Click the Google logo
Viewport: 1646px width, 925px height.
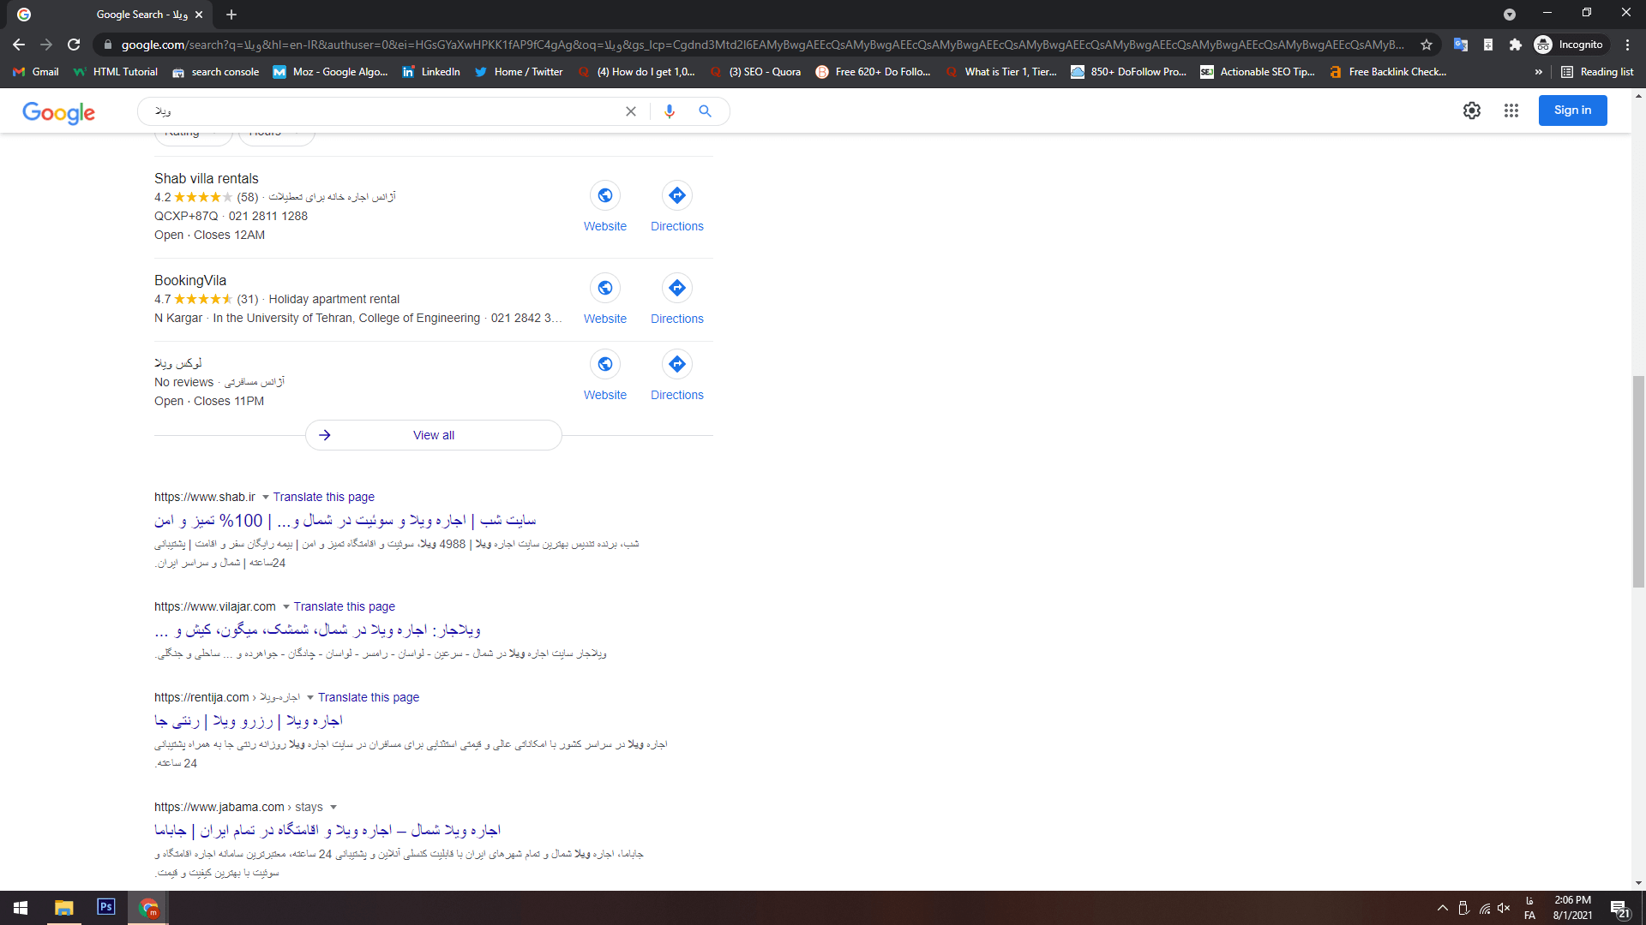pos(58,112)
